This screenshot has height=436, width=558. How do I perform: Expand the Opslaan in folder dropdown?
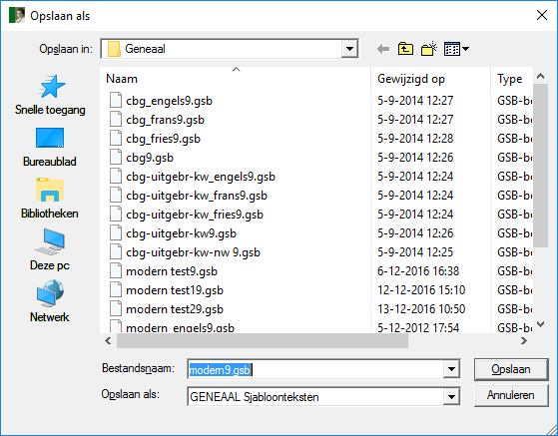pos(349,49)
